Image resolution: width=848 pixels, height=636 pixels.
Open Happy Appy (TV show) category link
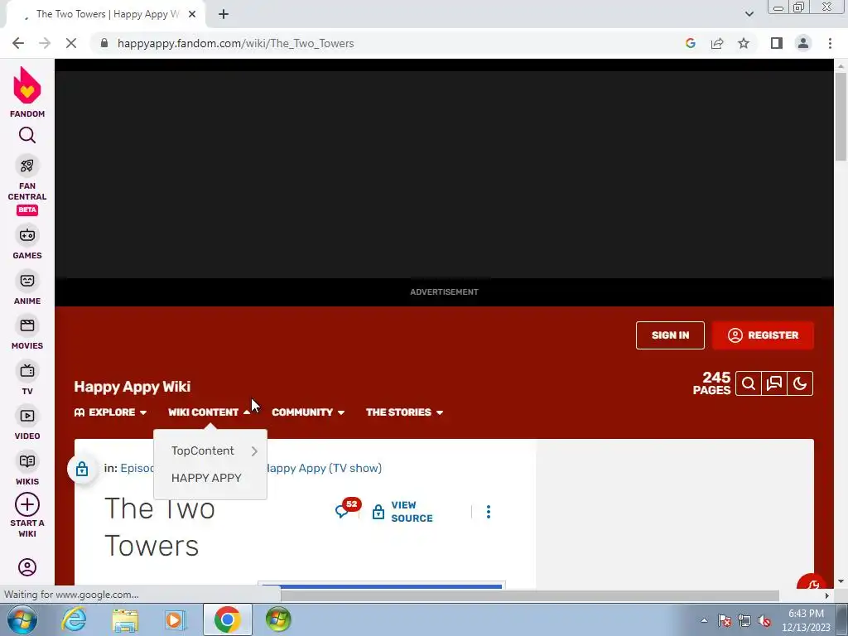(x=324, y=469)
